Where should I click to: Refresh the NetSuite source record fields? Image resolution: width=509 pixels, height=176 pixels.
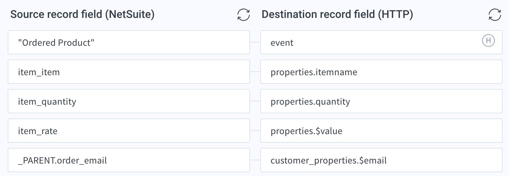[x=244, y=15]
